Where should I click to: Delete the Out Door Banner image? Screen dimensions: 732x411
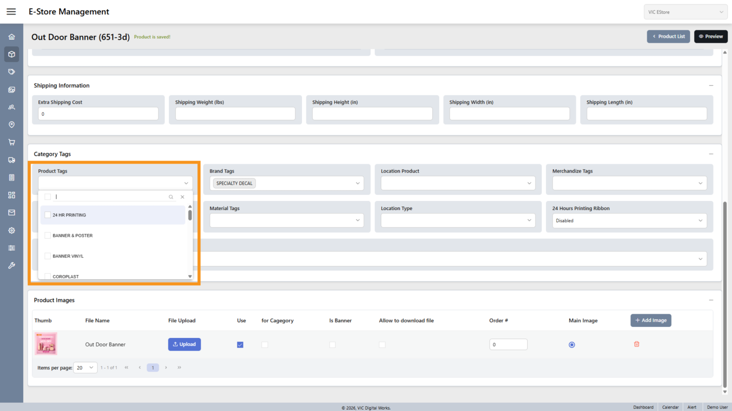636,344
